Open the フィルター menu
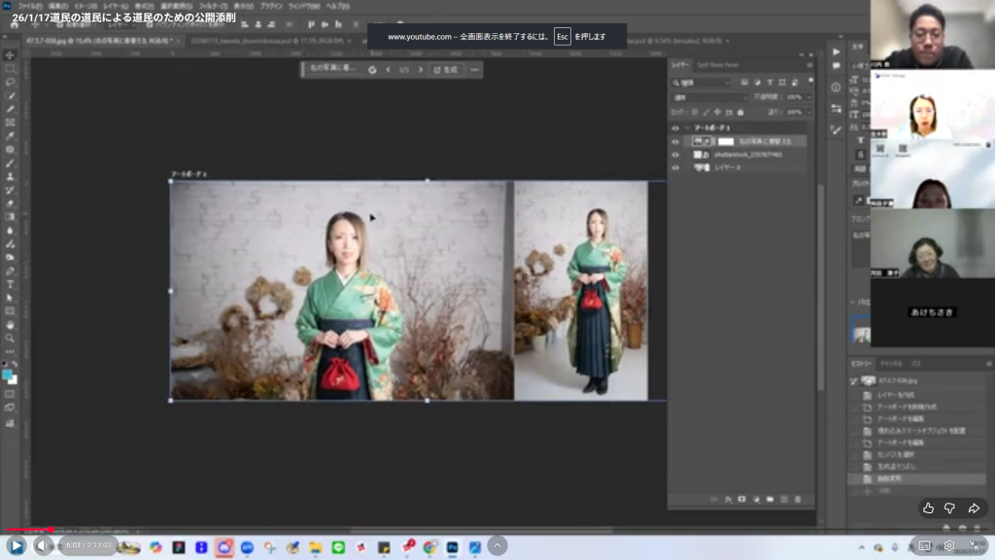Viewport: 995px width, 560px height. point(214,6)
